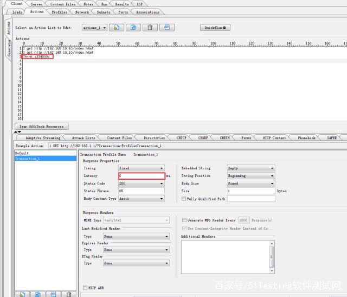Click Tear Off/Dock Resources button

point(42,127)
